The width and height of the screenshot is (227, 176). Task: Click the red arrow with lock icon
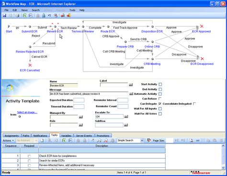[63, 15]
